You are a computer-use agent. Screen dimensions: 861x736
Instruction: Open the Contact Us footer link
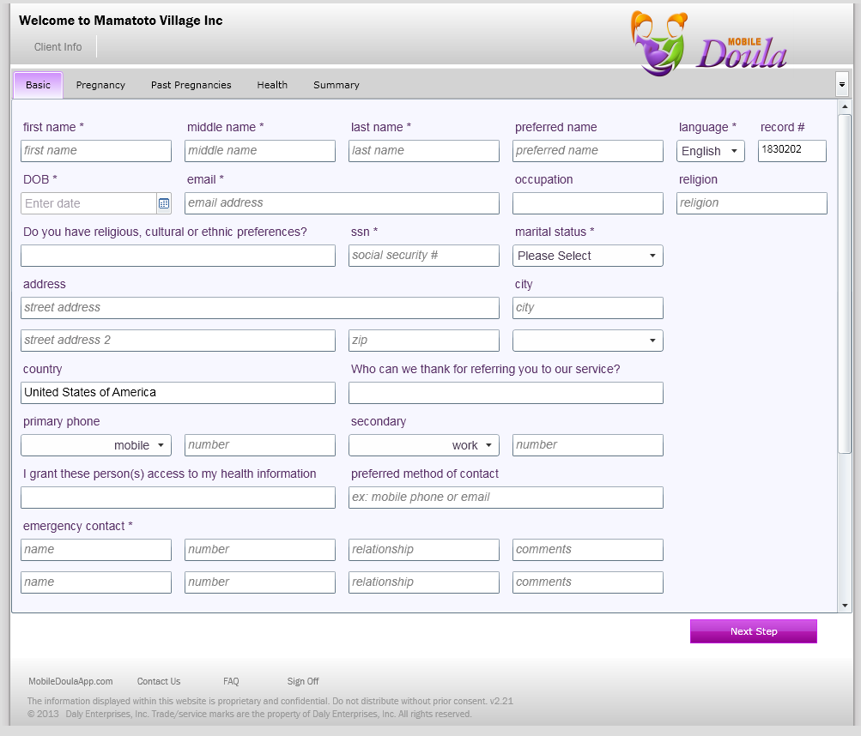click(159, 681)
